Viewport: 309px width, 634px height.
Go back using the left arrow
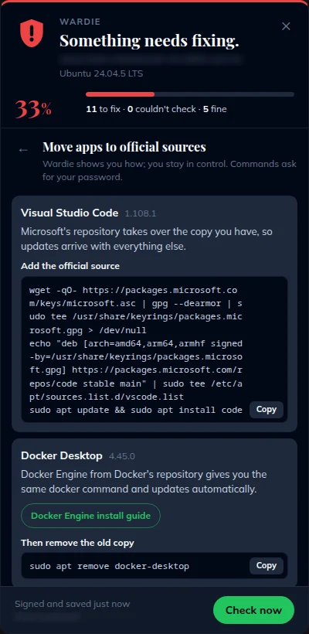pos(23,149)
